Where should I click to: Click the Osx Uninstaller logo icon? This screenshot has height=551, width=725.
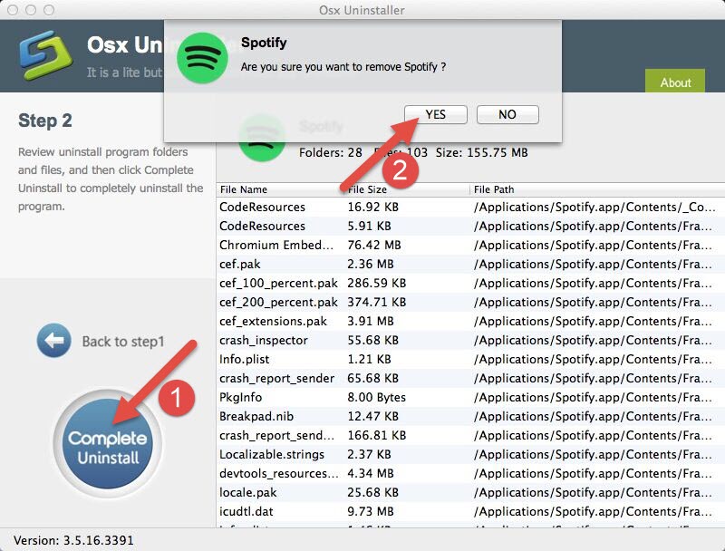[46, 55]
